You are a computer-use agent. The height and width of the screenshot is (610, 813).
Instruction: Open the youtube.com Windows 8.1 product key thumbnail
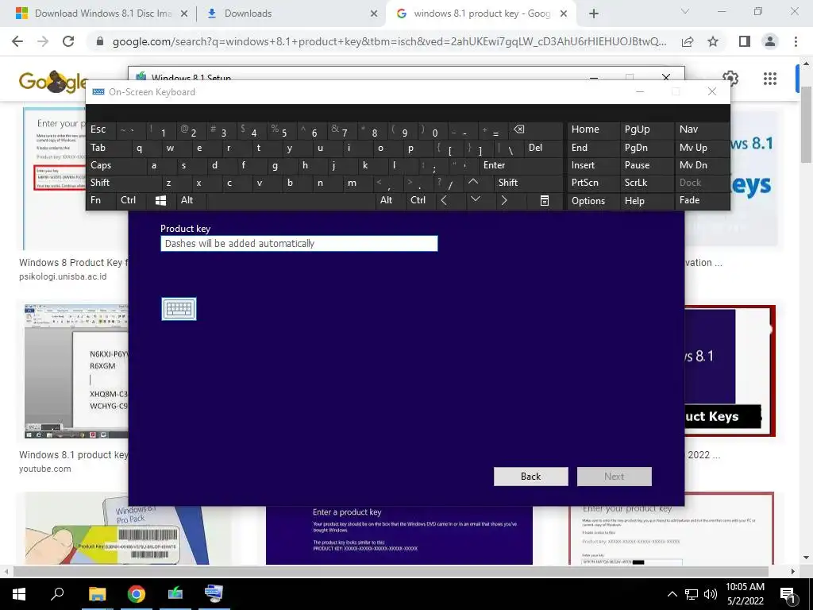(75, 370)
